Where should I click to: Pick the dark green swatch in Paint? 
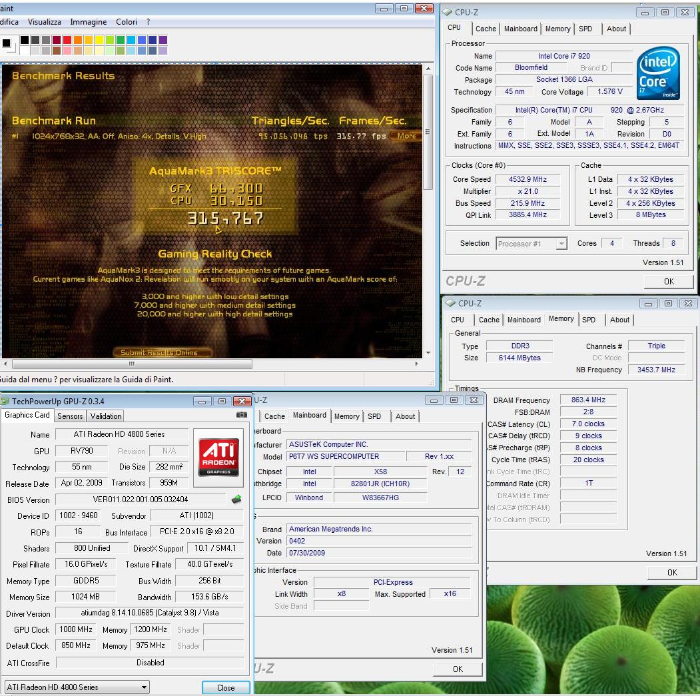click(x=121, y=40)
